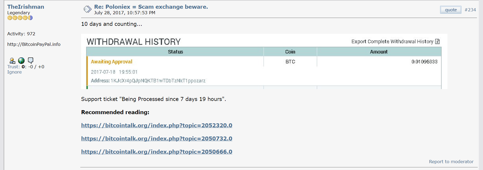Click the Withdrawal History screenshot image

(264, 61)
